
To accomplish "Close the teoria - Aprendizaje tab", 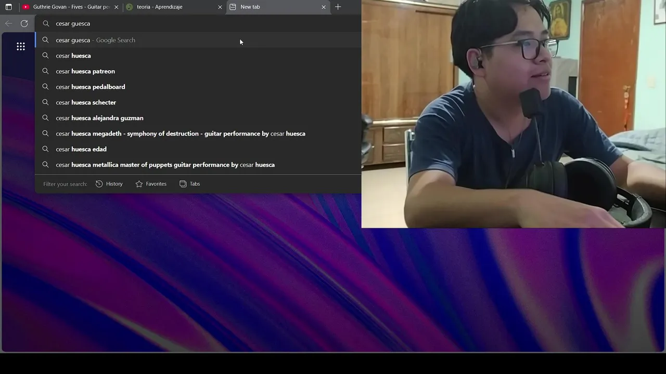I will coord(220,7).
